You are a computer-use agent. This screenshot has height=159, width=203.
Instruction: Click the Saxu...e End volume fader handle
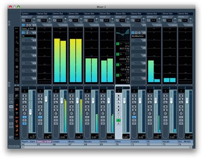pyautogui.click(x=46, y=99)
